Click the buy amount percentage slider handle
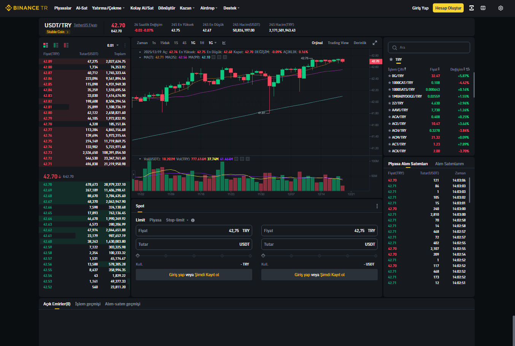 [x=138, y=256]
